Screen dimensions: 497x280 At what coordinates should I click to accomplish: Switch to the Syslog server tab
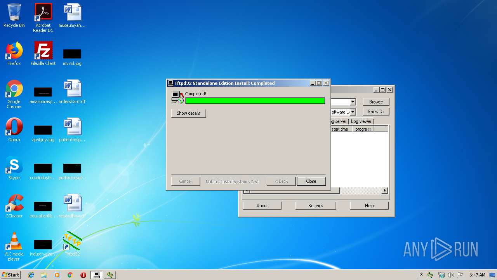point(339,121)
